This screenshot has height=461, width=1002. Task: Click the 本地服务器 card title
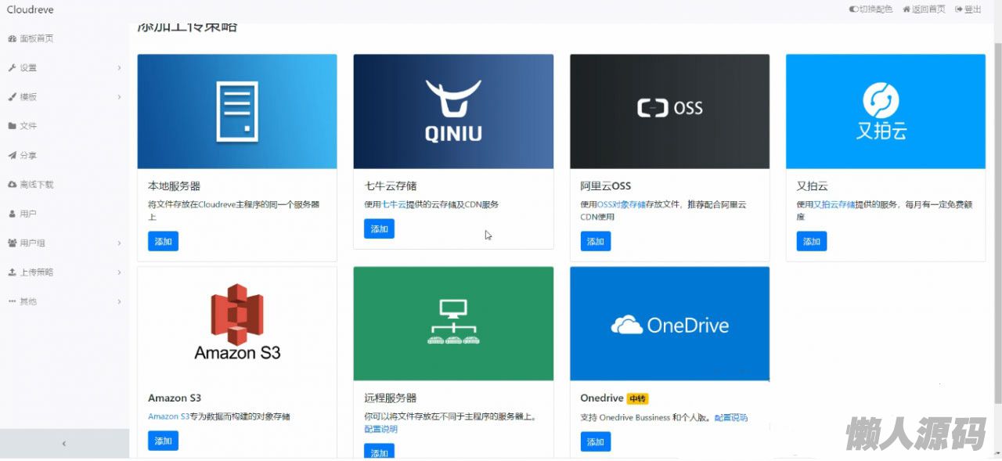(174, 186)
